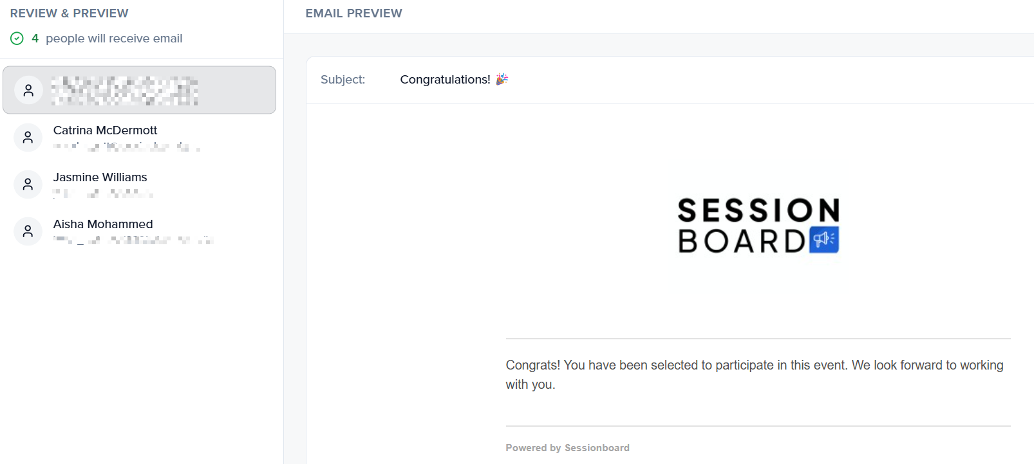The height and width of the screenshot is (464, 1034).
Task: Select the Jasmine Williams recipient name
Action: pyautogui.click(x=100, y=177)
